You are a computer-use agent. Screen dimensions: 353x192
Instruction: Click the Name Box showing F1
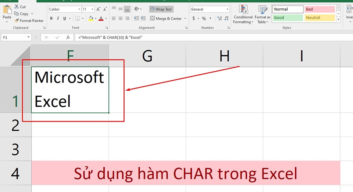click(14, 37)
